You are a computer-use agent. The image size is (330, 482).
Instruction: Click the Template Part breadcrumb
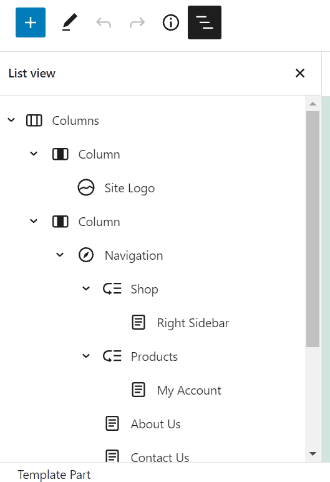coord(54,475)
